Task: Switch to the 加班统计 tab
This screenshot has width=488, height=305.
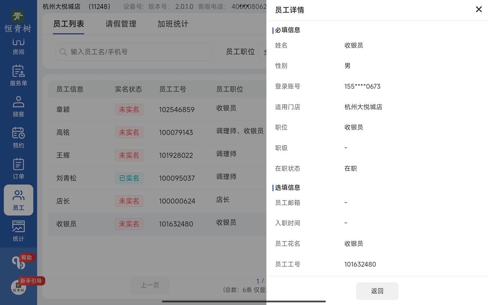Action: 173,24
